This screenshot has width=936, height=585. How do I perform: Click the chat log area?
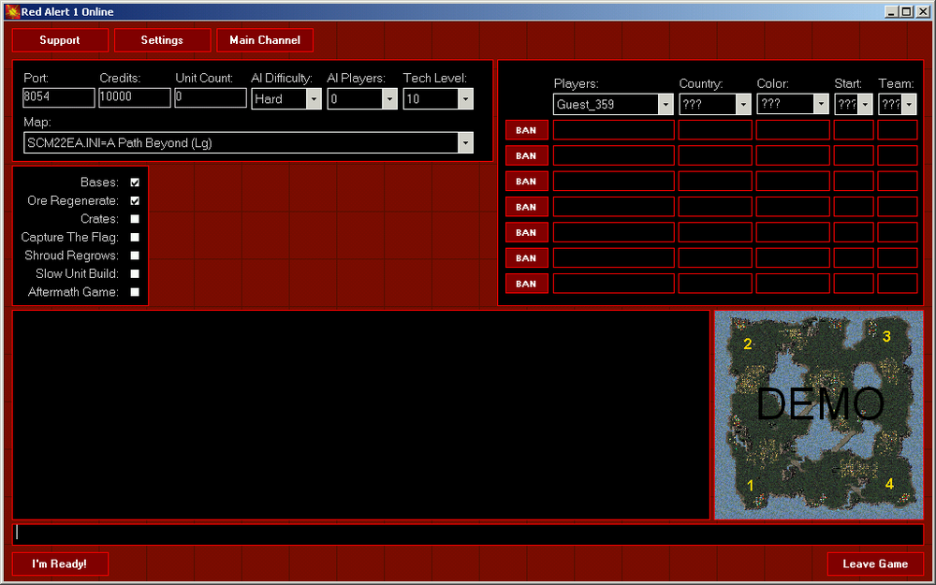click(x=361, y=415)
